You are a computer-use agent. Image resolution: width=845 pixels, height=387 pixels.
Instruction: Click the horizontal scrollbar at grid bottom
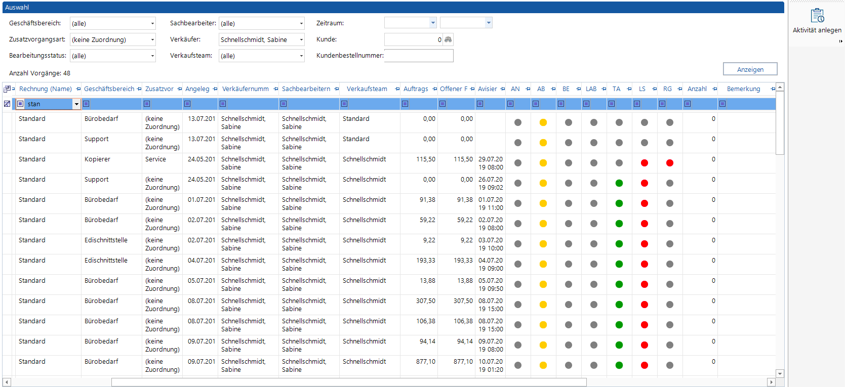coord(348,382)
